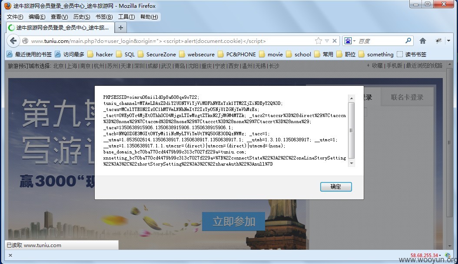Open the URL history dropdown arrow

(x=327, y=41)
